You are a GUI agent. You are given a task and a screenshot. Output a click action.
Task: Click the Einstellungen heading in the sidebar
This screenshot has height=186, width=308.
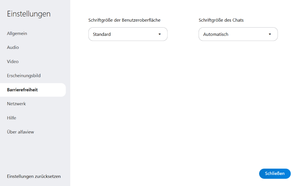point(29,14)
